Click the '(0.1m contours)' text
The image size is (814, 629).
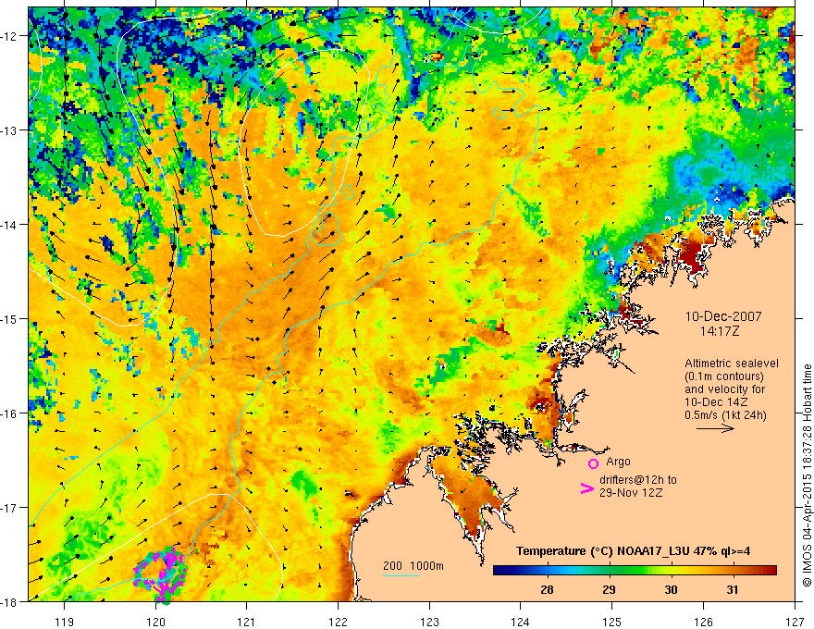point(724,376)
